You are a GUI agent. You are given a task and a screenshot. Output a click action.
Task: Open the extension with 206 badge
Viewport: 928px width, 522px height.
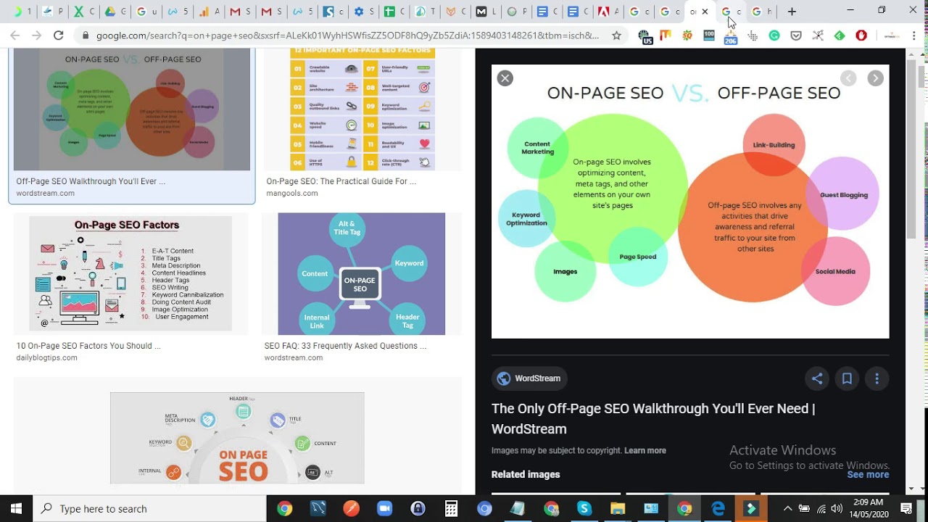[x=731, y=36]
